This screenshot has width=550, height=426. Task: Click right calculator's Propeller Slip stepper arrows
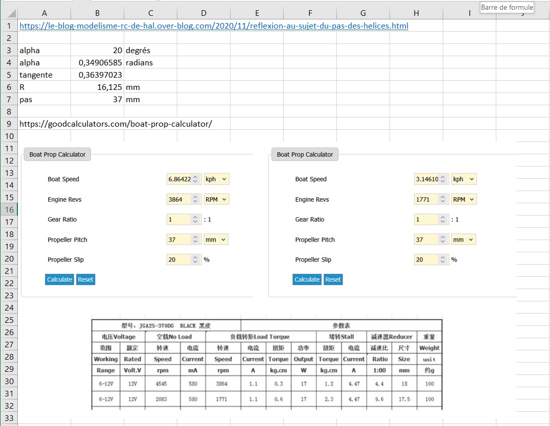pos(442,259)
